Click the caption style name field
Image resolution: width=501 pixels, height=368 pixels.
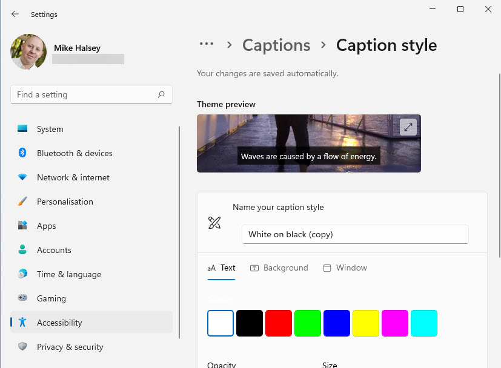(x=355, y=234)
